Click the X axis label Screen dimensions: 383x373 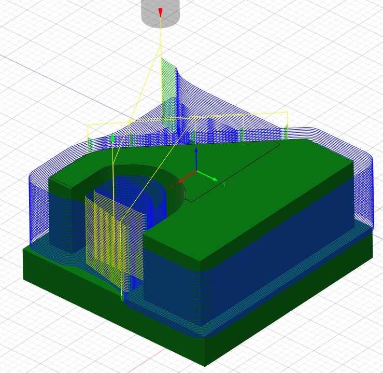pos(172,187)
